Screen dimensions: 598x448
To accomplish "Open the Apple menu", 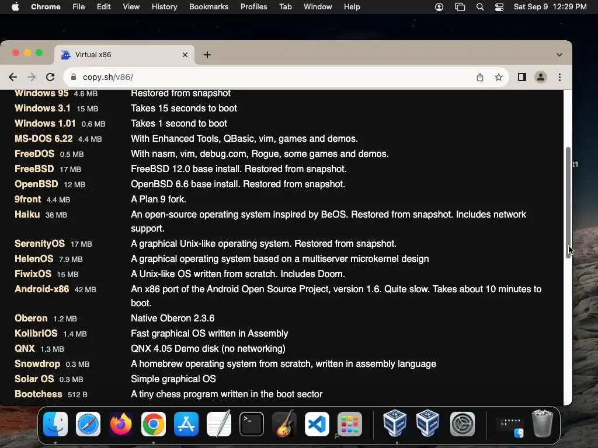I will pos(15,7).
